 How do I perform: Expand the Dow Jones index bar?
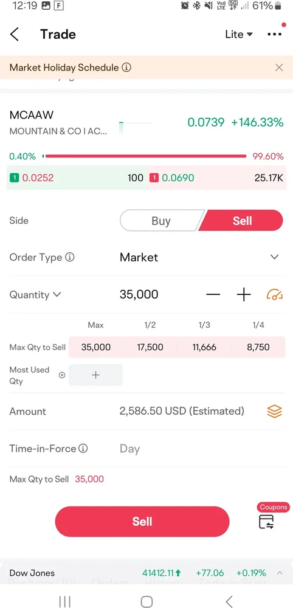(280, 573)
